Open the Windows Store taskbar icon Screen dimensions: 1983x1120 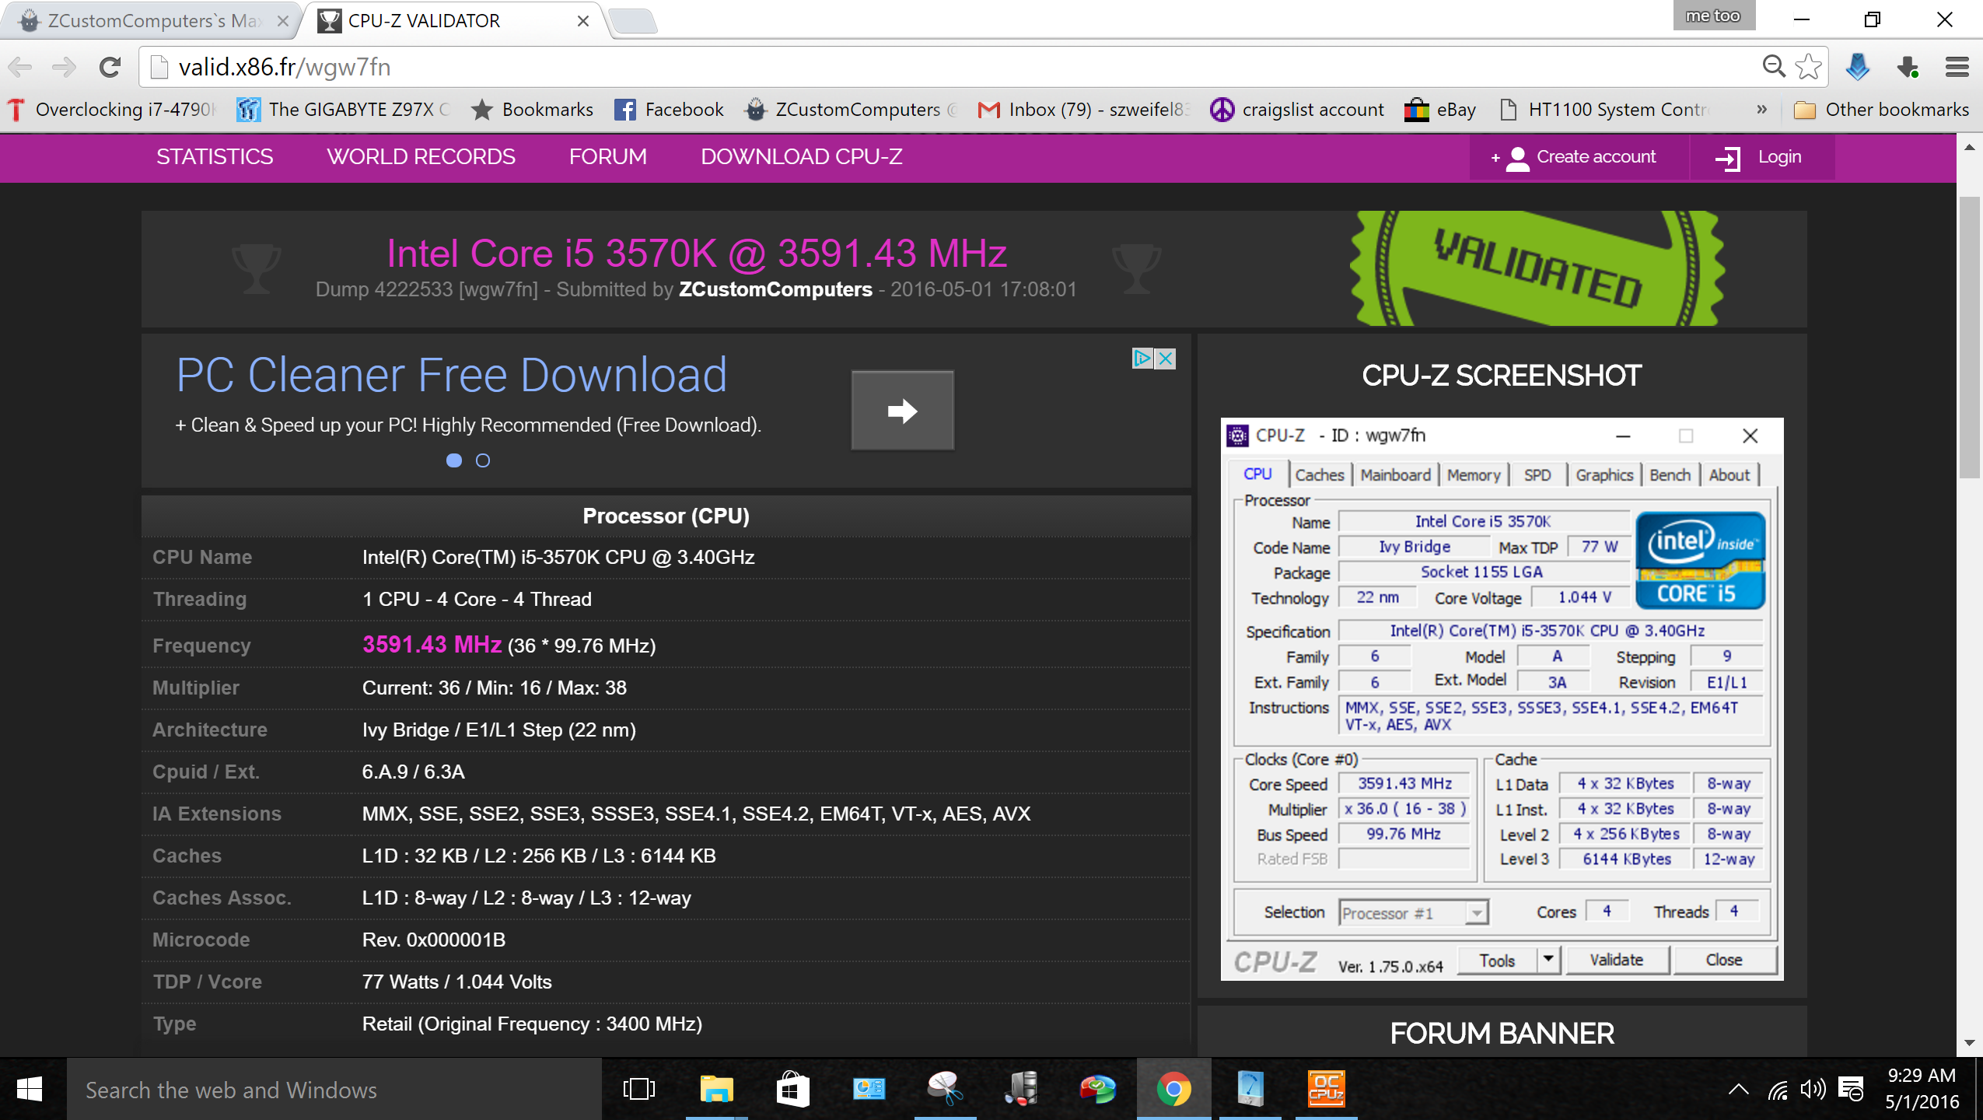coord(792,1089)
